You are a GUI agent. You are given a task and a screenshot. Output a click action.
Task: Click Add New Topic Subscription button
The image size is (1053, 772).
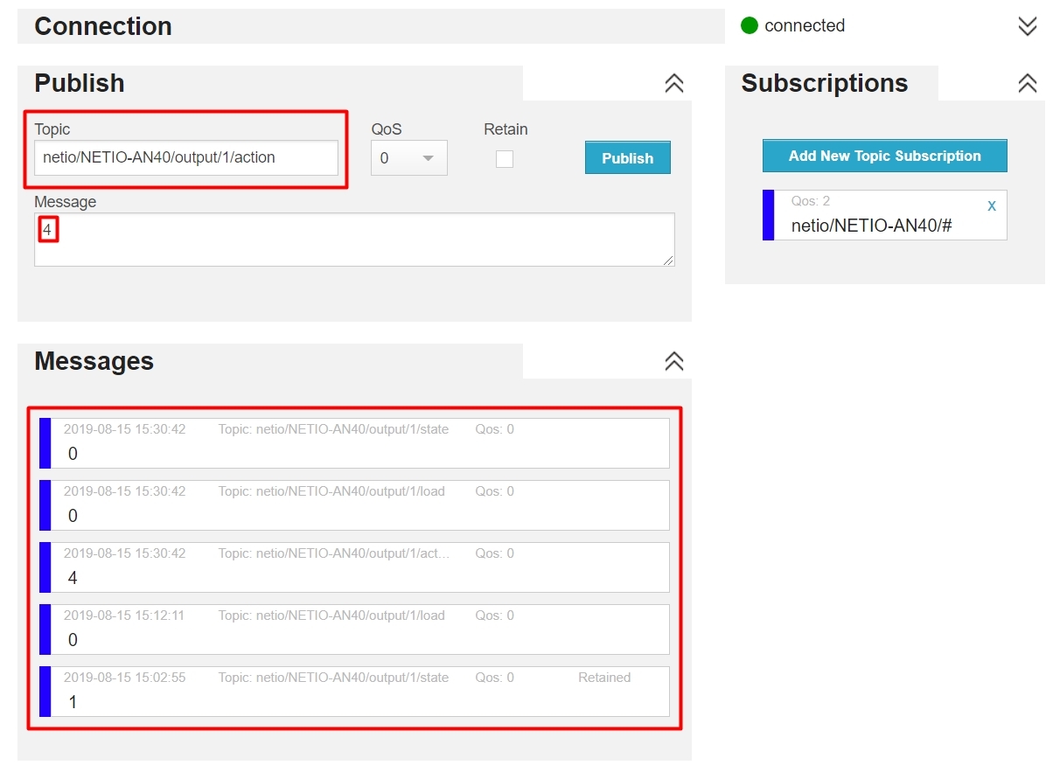tap(884, 156)
